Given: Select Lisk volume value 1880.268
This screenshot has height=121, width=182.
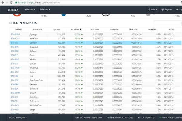Looking at the screenshot, I should (x=61, y=76).
